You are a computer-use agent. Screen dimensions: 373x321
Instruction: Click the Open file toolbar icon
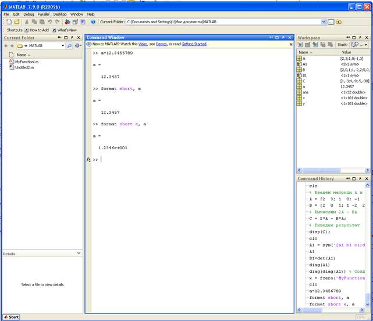(16, 22)
